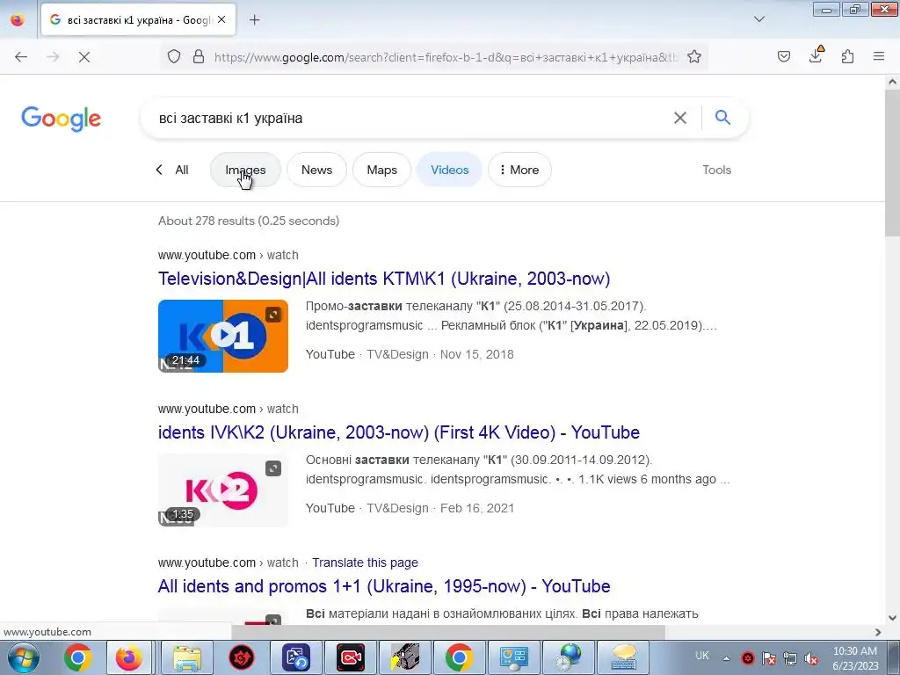The image size is (900, 675).
Task: Show hidden tray icons arrow
Action: click(x=726, y=658)
